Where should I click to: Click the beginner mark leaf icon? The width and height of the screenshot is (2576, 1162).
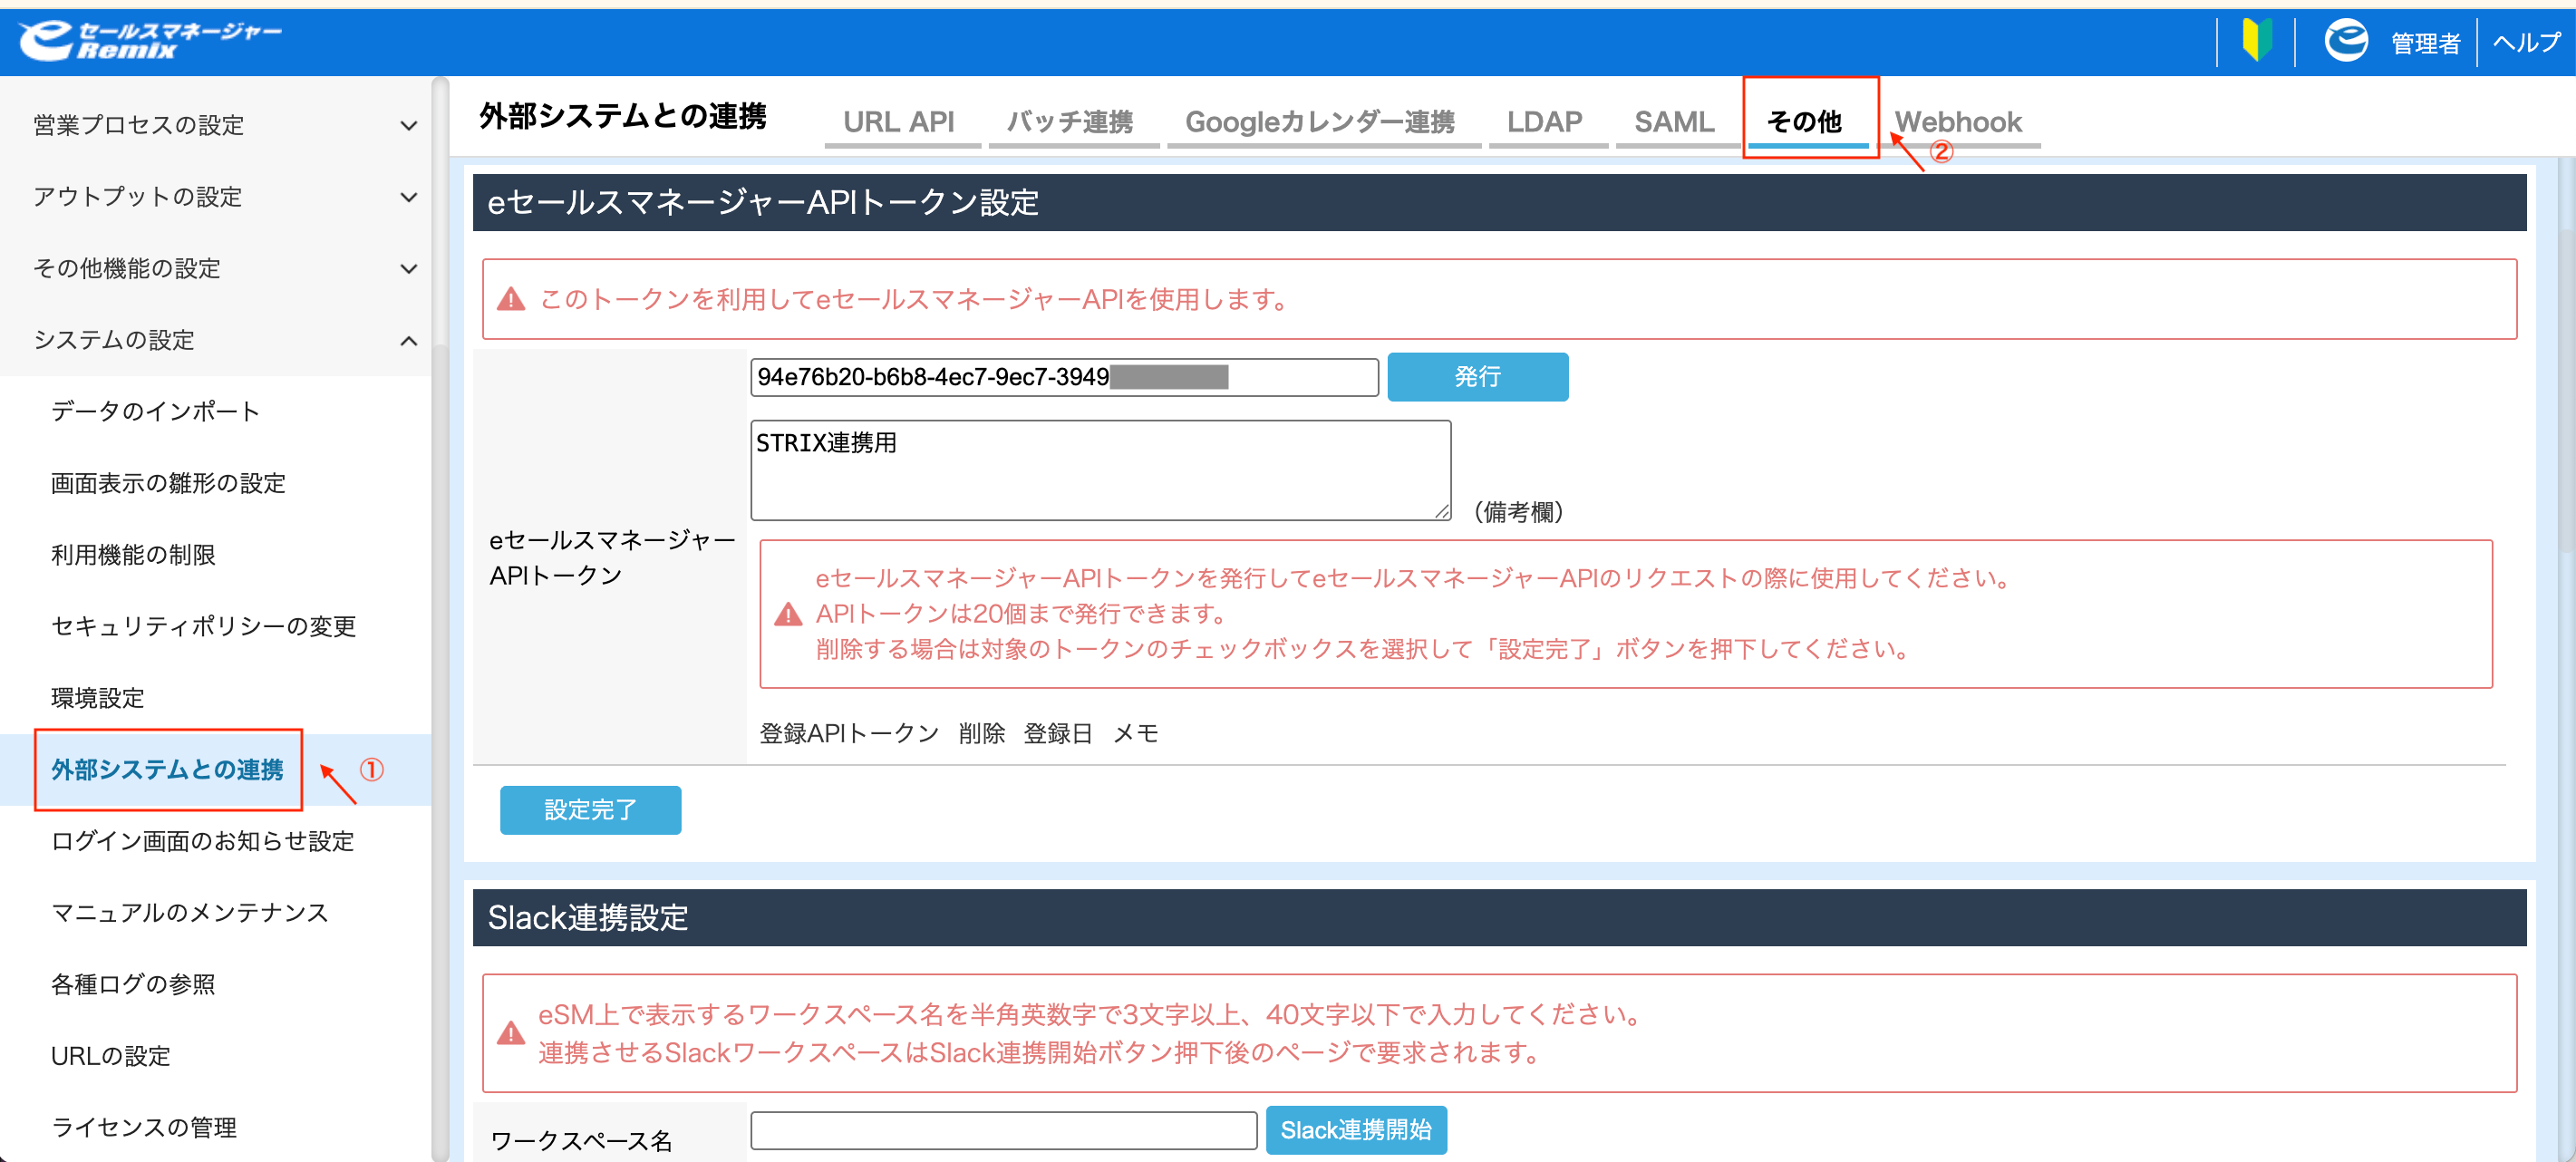pyautogui.click(x=2257, y=41)
